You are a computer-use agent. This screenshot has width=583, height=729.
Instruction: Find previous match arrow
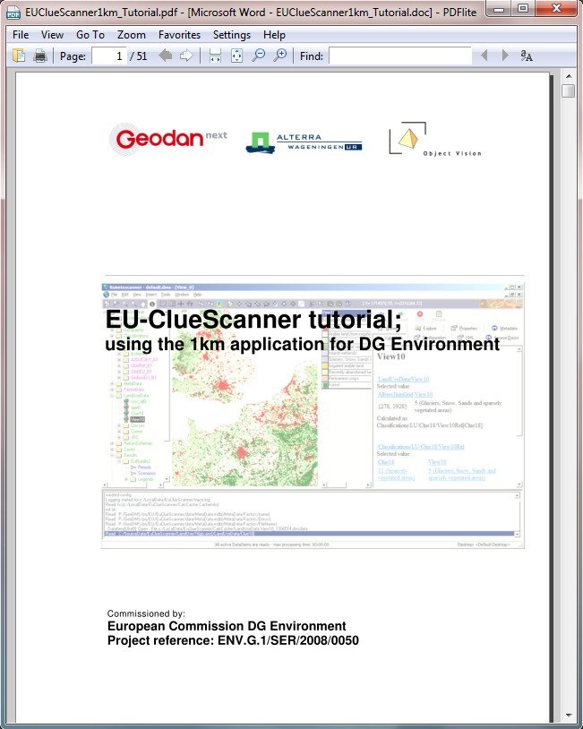coord(484,56)
